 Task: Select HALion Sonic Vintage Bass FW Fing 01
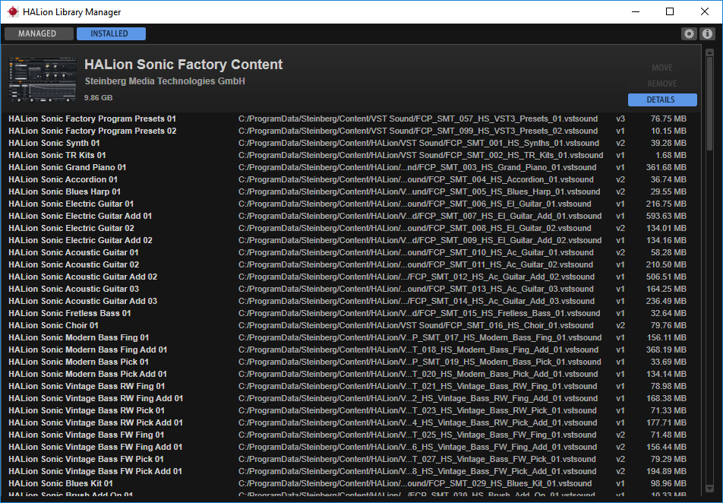coord(87,435)
